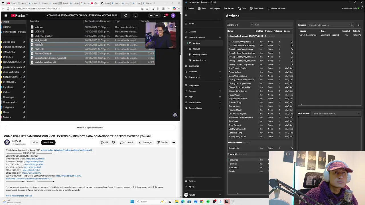Open Global Variables in Streamer.bot
The height and width of the screenshot is (205, 365).
[x=276, y=8]
